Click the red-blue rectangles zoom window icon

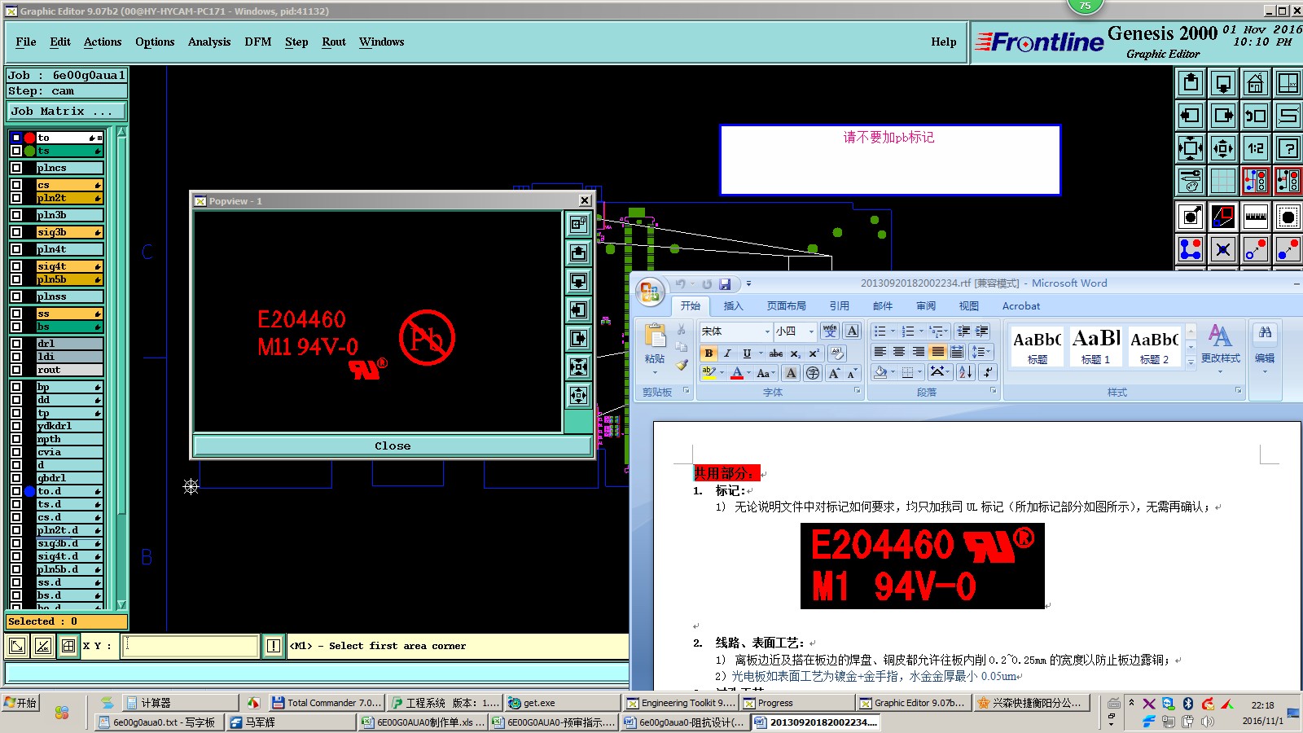pyautogui.click(x=1222, y=217)
